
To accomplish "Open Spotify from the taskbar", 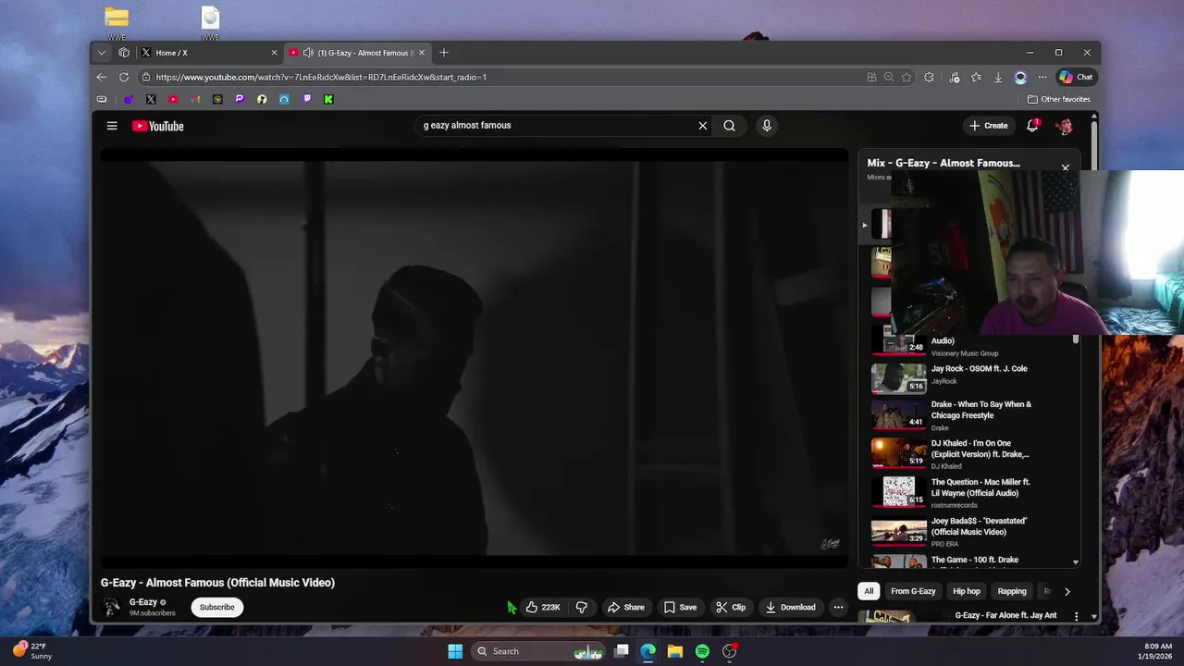I will click(x=702, y=651).
